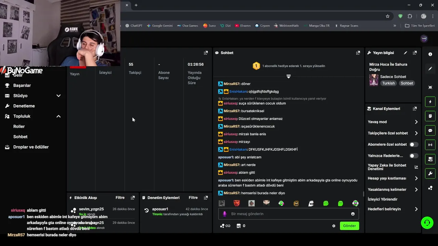Edit stream info with the pencil icon
Viewport: 438px width, 246px height.
tap(405, 53)
